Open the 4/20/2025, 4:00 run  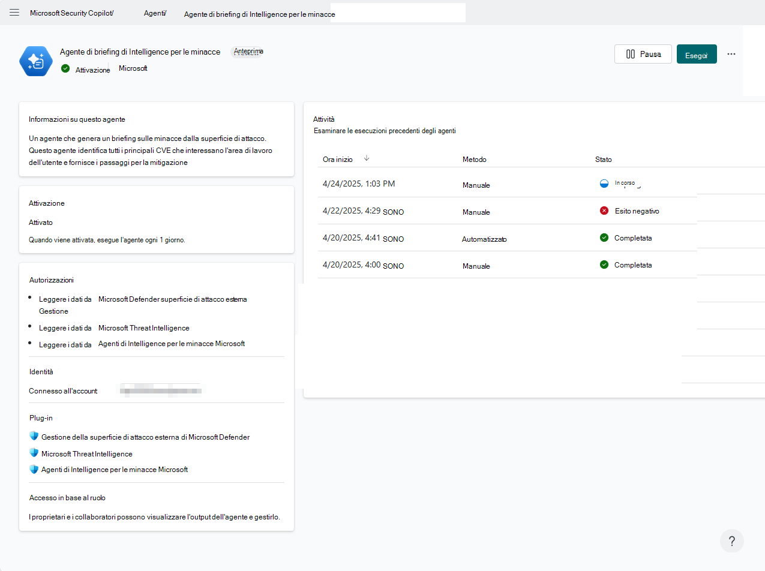[363, 265]
